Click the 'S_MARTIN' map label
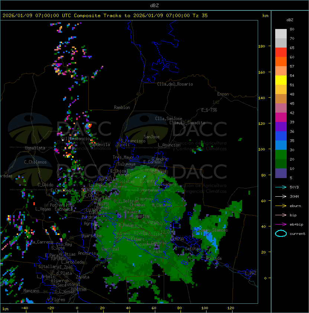 coord(140,216)
